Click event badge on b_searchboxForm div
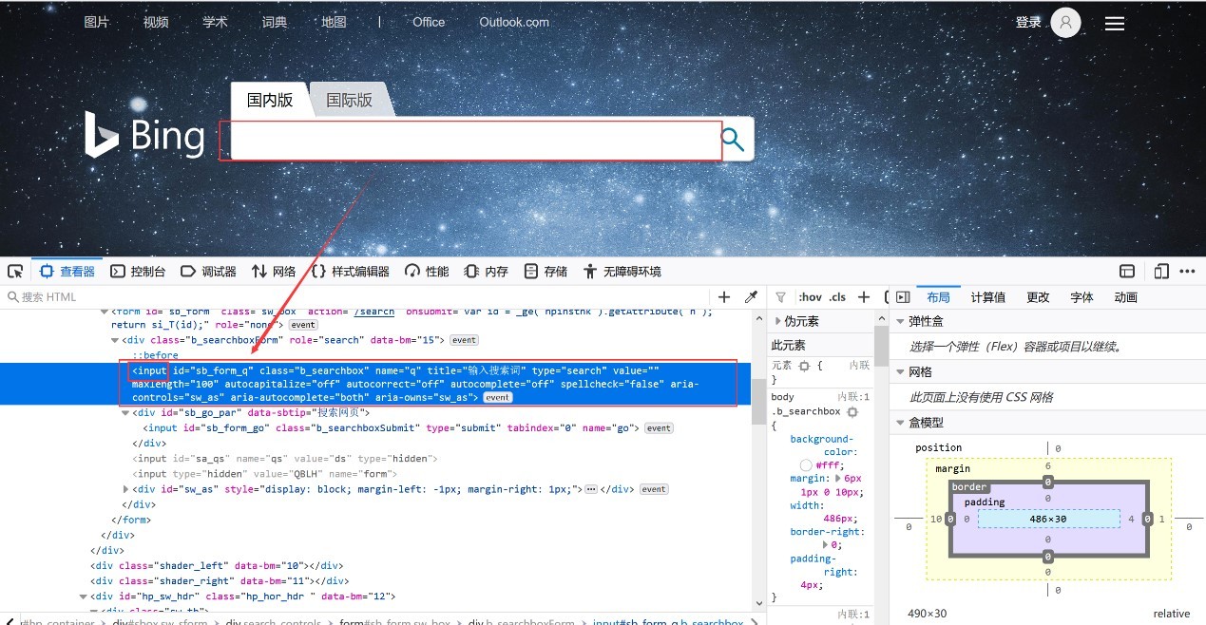The width and height of the screenshot is (1206, 625). click(464, 340)
